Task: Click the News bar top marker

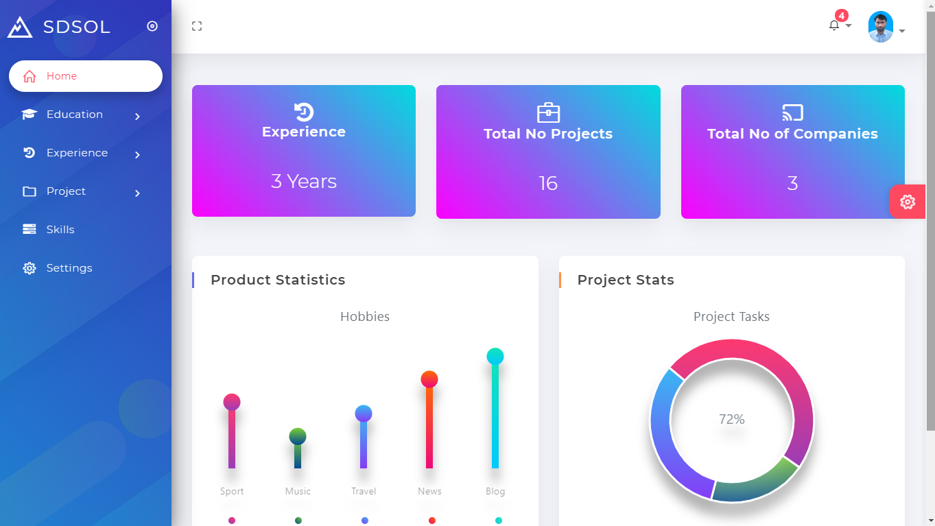Action: [x=429, y=379]
